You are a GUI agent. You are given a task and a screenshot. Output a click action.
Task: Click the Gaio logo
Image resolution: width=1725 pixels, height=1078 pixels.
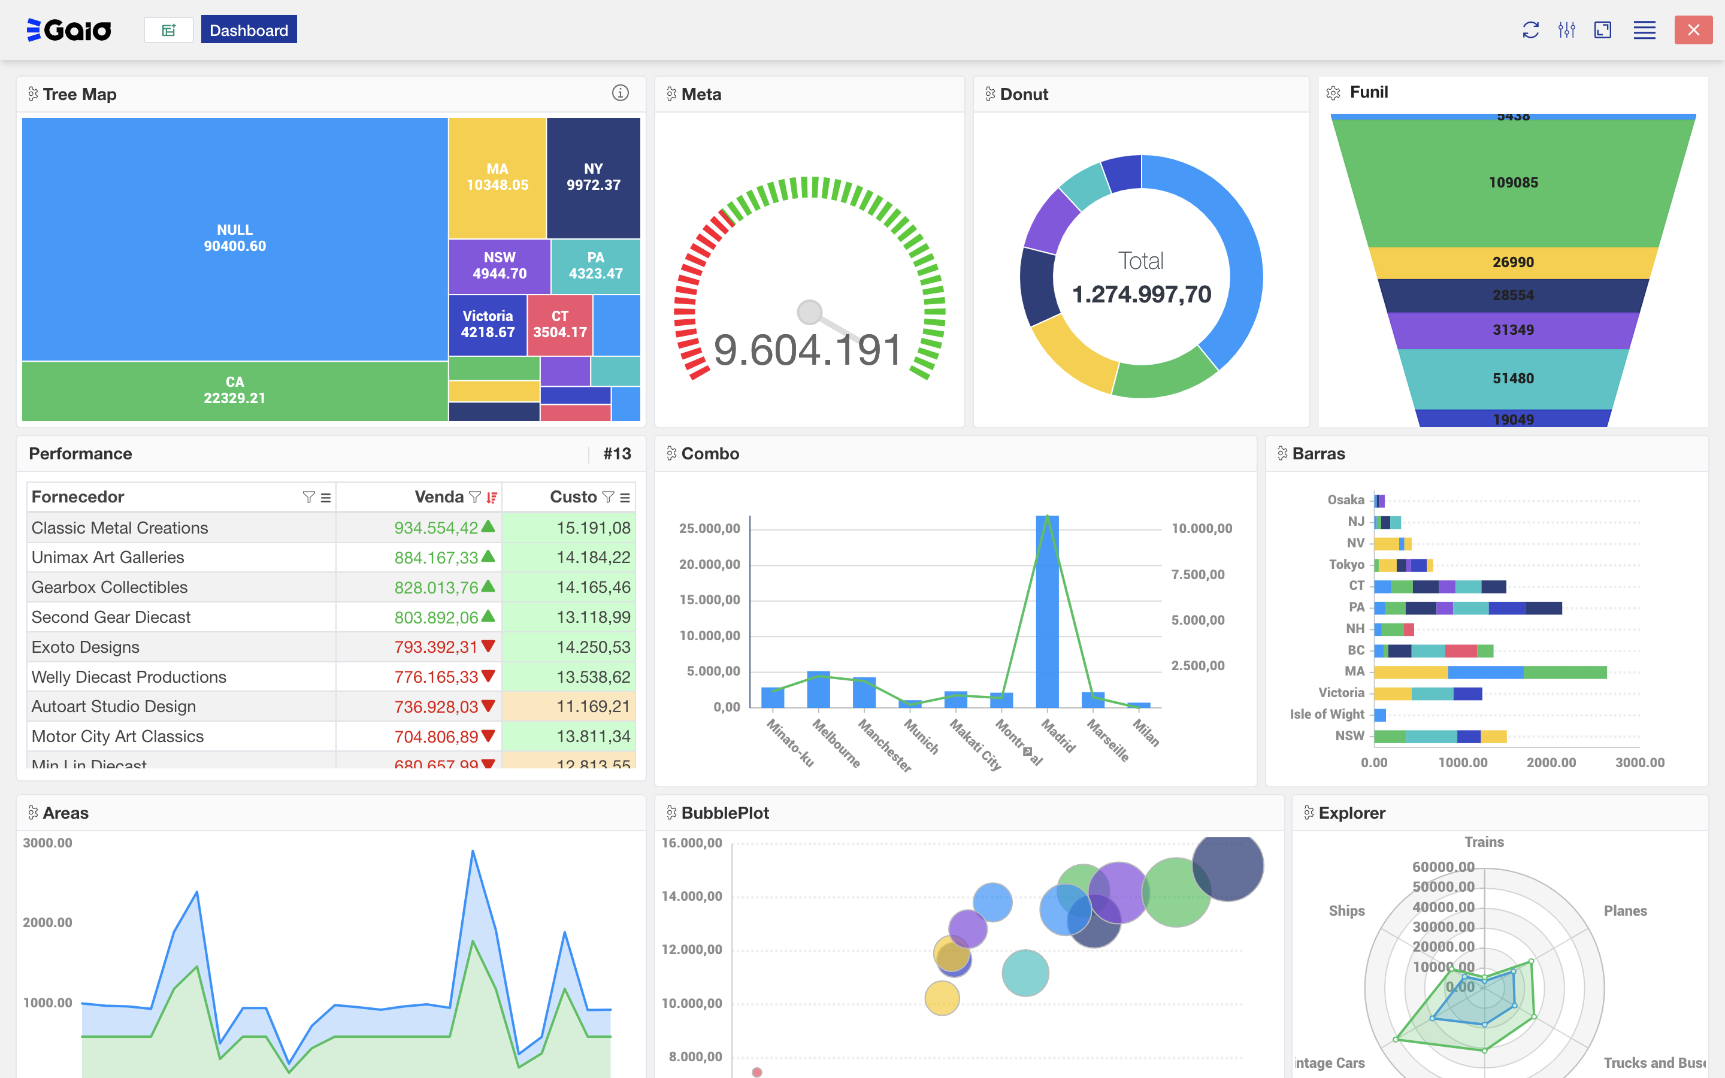click(x=69, y=30)
